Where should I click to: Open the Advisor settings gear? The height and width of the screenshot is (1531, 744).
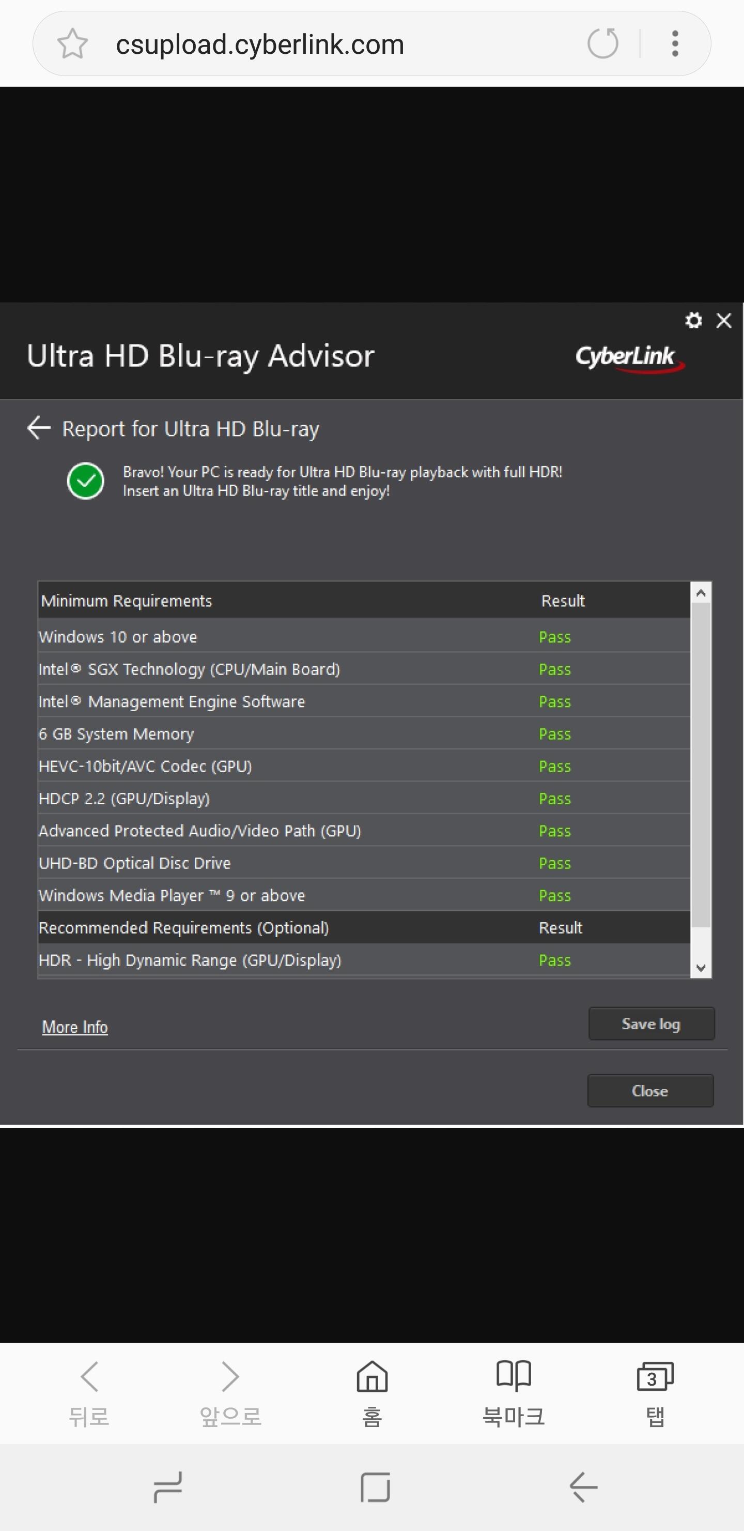pyautogui.click(x=693, y=321)
